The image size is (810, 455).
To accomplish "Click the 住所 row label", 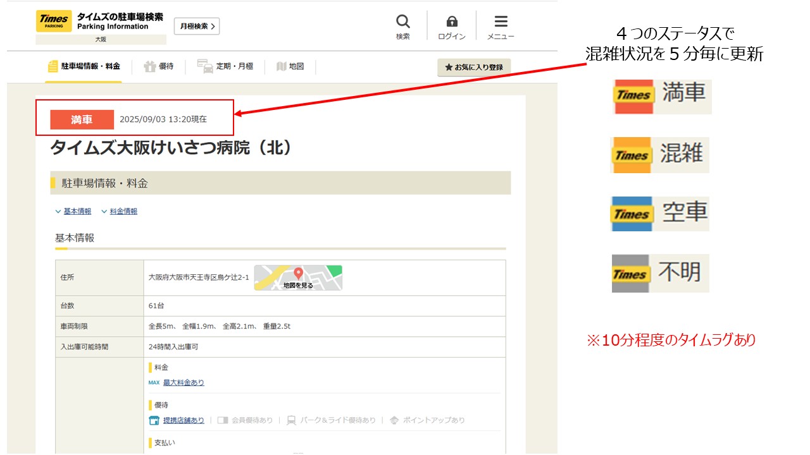I will click(x=68, y=277).
